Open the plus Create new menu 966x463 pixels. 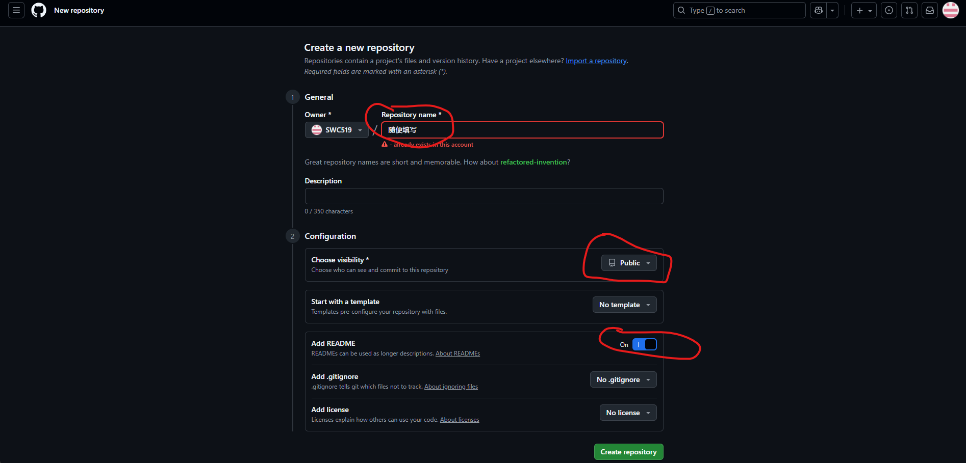click(x=863, y=10)
